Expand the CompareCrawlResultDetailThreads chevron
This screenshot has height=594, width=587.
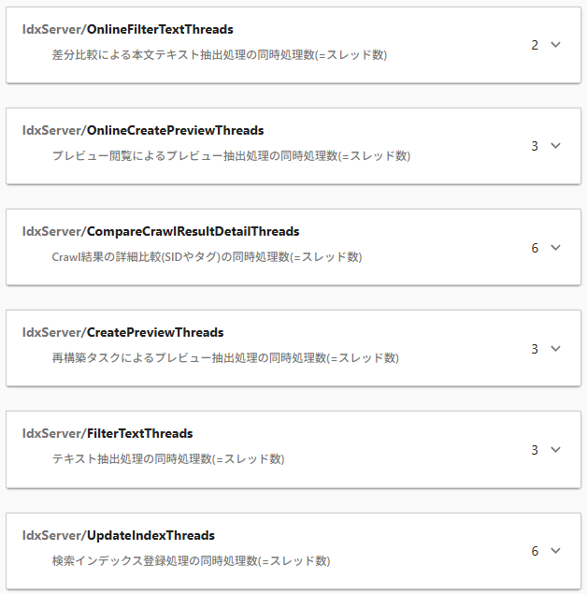[x=556, y=247]
